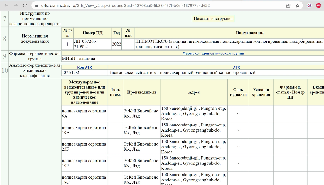Image resolution: width=324 pixels, height=185 pixels.
Task: Click ATX code J07AL02
Action: pyautogui.click(x=85, y=73)
